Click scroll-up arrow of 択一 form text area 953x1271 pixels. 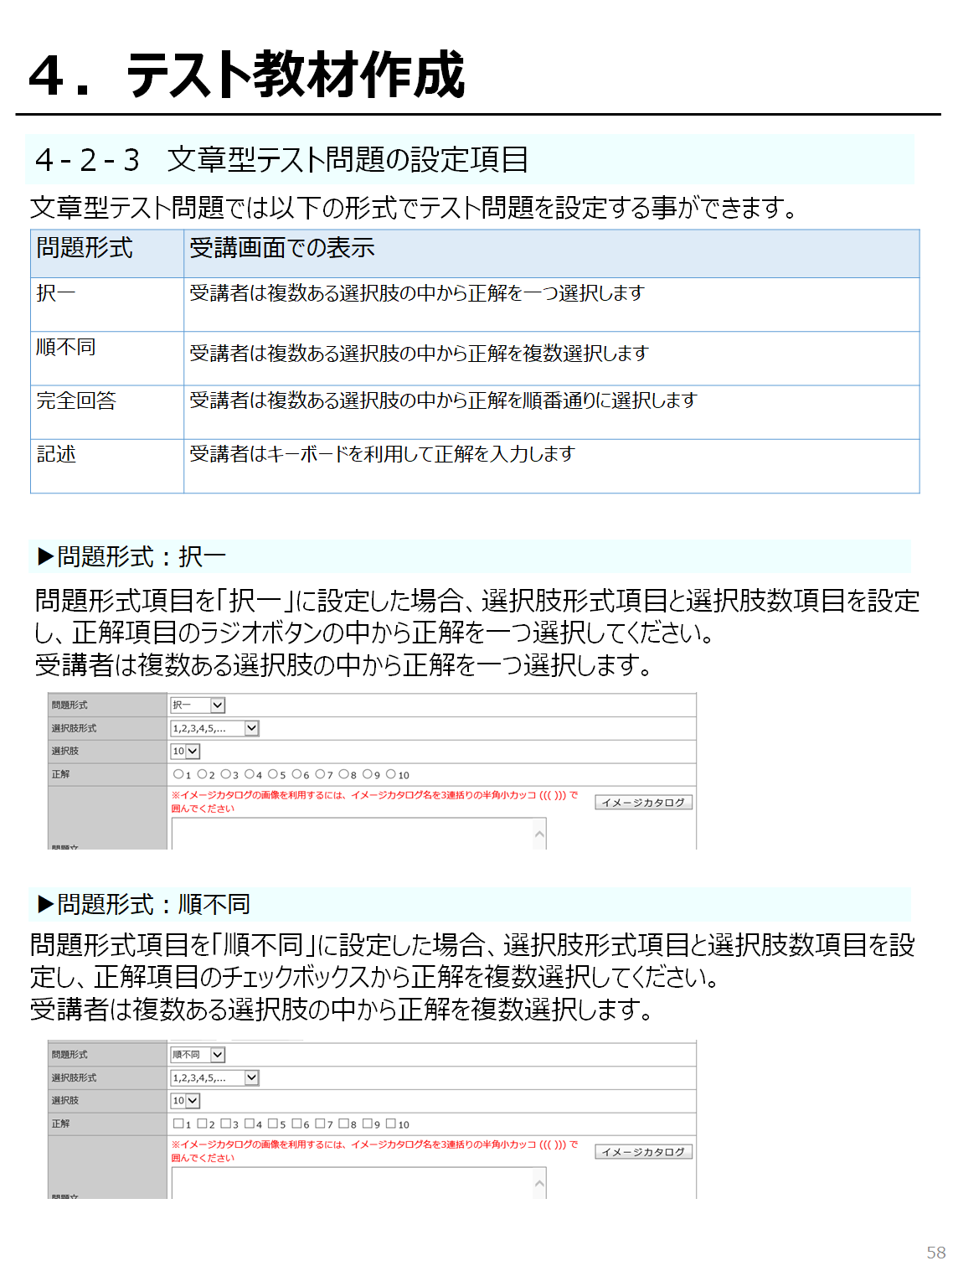coord(539,834)
